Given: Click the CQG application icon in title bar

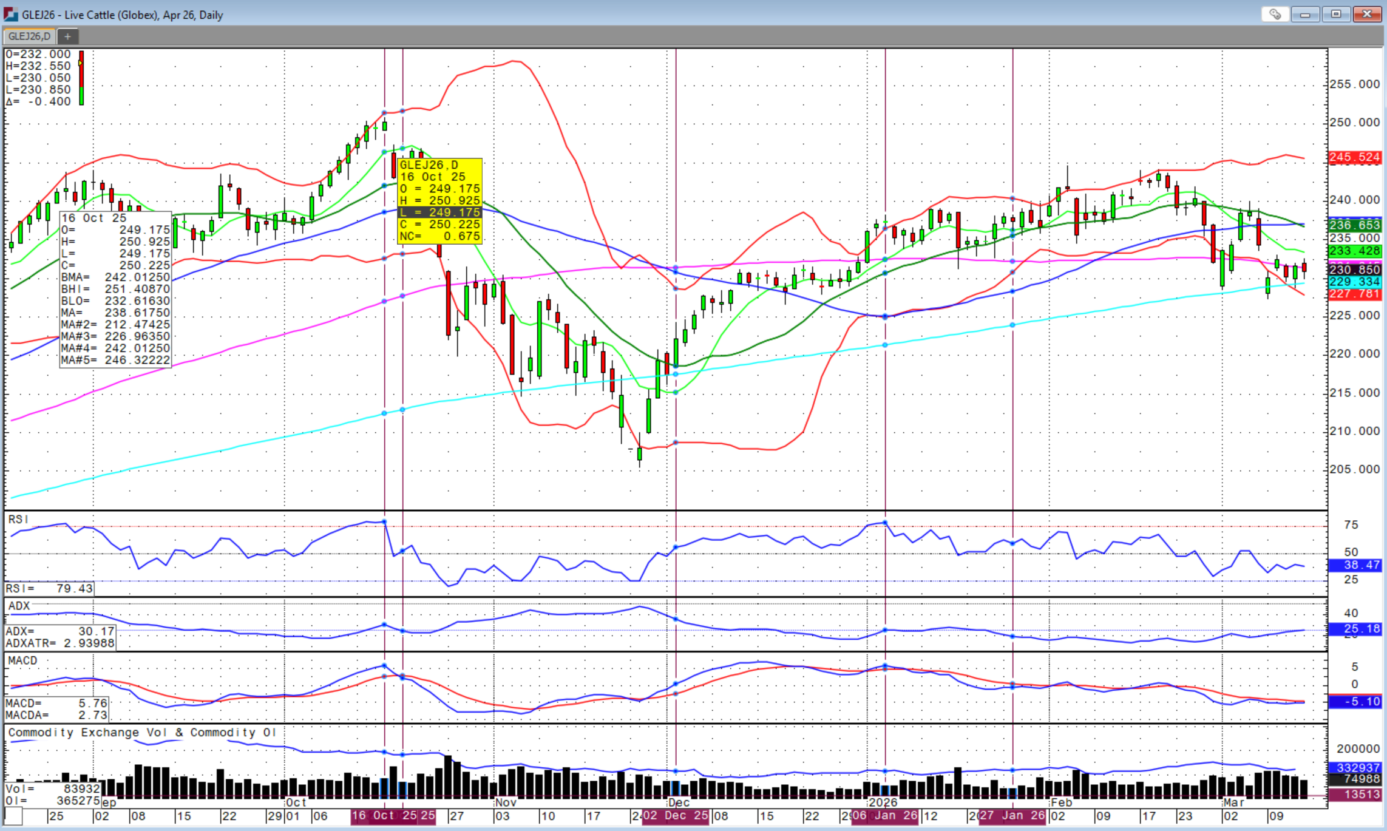Looking at the screenshot, I should (x=10, y=14).
